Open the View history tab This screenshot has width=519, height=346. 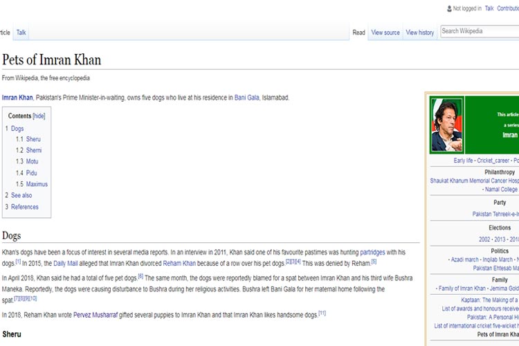pyautogui.click(x=420, y=33)
